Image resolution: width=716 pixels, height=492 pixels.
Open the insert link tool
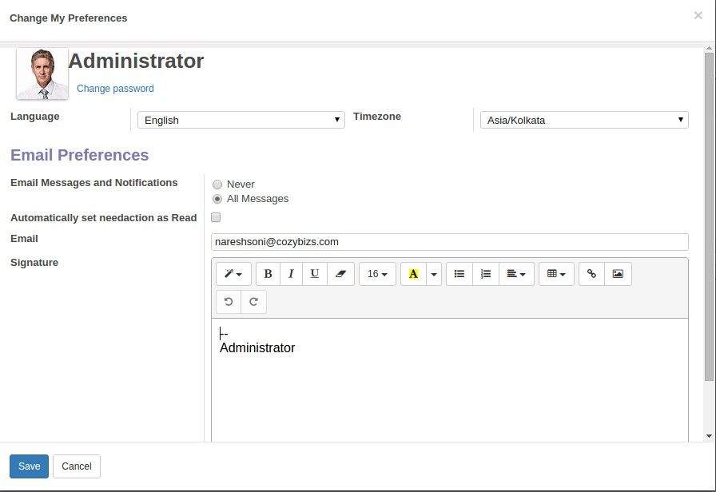coord(591,274)
